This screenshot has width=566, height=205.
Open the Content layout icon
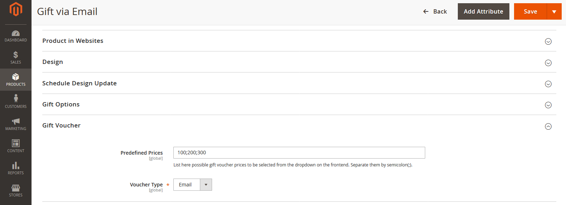coord(16,144)
